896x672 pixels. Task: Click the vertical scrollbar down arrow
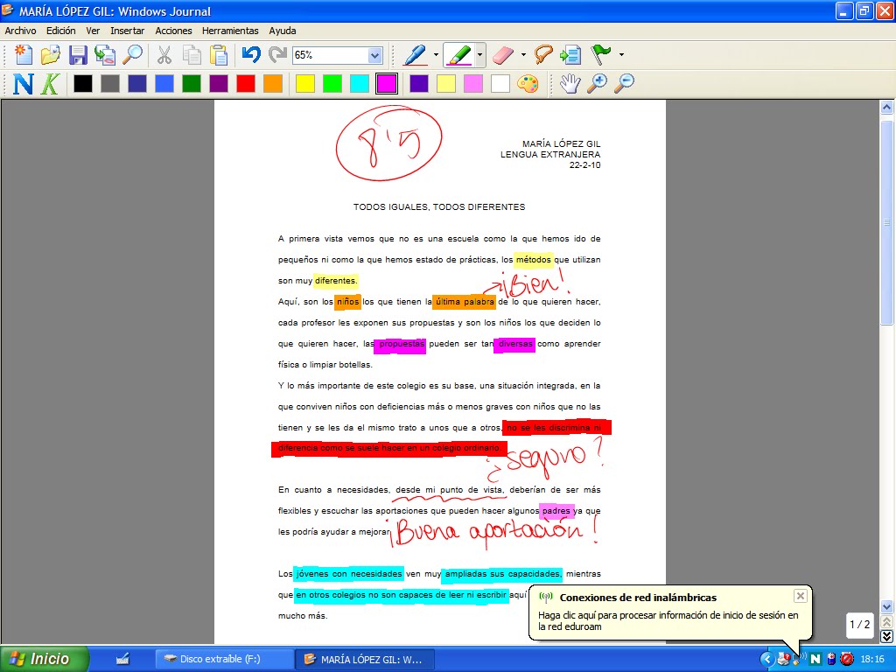887,607
